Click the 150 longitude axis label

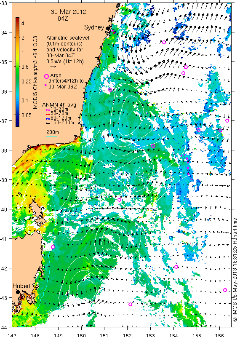click(x=81, y=335)
